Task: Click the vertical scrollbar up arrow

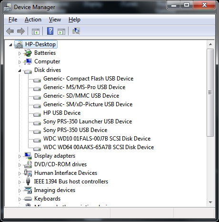Action: tap(210, 44)
